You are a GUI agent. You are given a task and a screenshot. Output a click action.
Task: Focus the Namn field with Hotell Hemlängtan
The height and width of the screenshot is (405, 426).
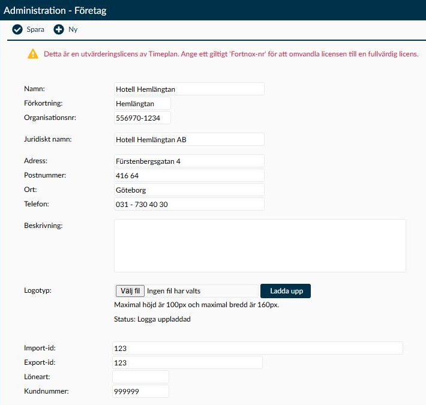(x=189, y=89)
